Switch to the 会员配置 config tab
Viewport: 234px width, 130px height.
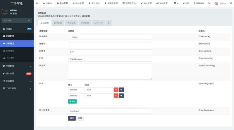click(x=85, y=23)
